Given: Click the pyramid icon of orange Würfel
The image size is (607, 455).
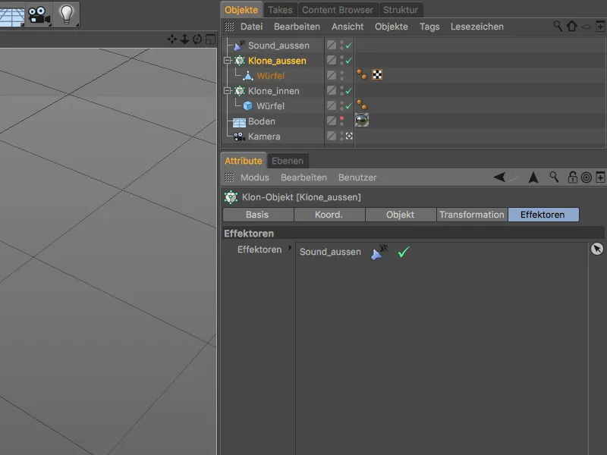Looking at the screenshot, I should tap(248, 75).
